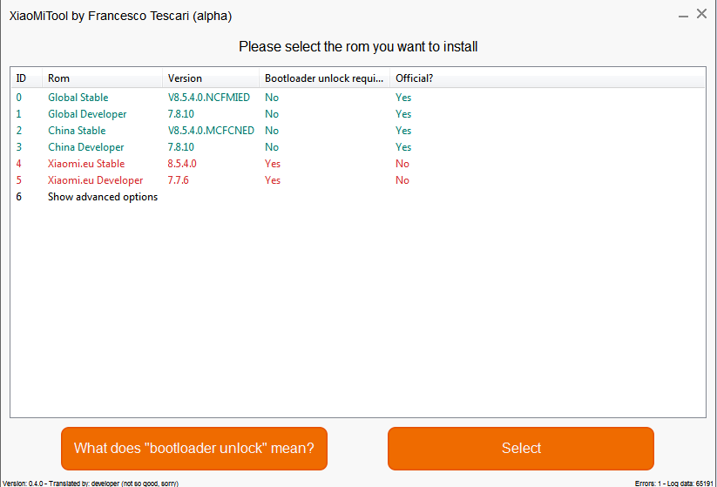Select the Global Developer rom row
The width and height of the screenshot is (717, 487).
[x=358, y=114]
